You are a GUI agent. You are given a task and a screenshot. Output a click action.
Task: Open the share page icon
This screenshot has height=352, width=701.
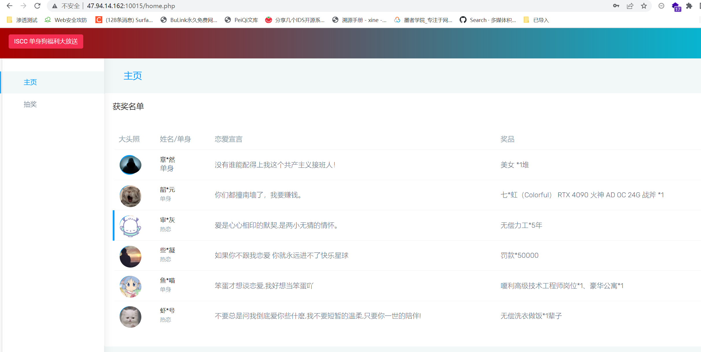[630, 6]
